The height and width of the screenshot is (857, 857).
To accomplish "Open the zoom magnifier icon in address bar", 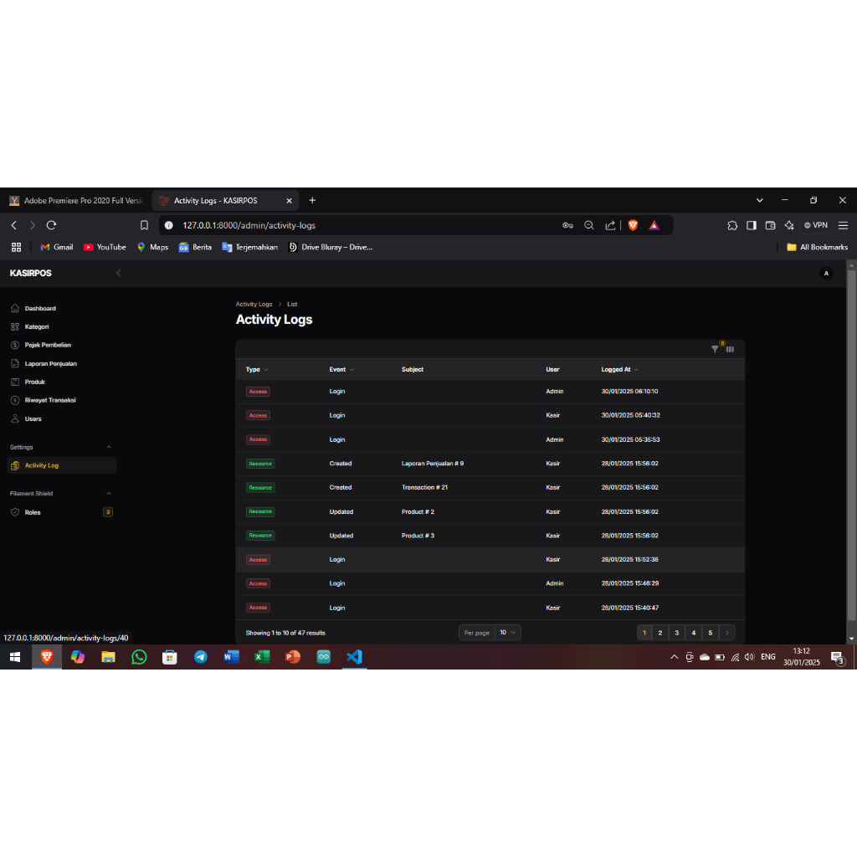I will pyautogui.click(x=588, y=225).
